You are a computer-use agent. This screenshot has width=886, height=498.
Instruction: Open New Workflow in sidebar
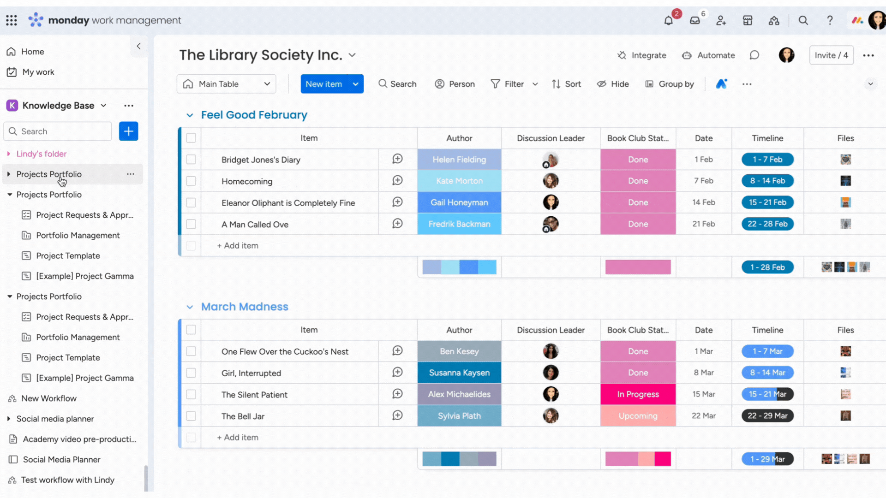tap(49, 398)
